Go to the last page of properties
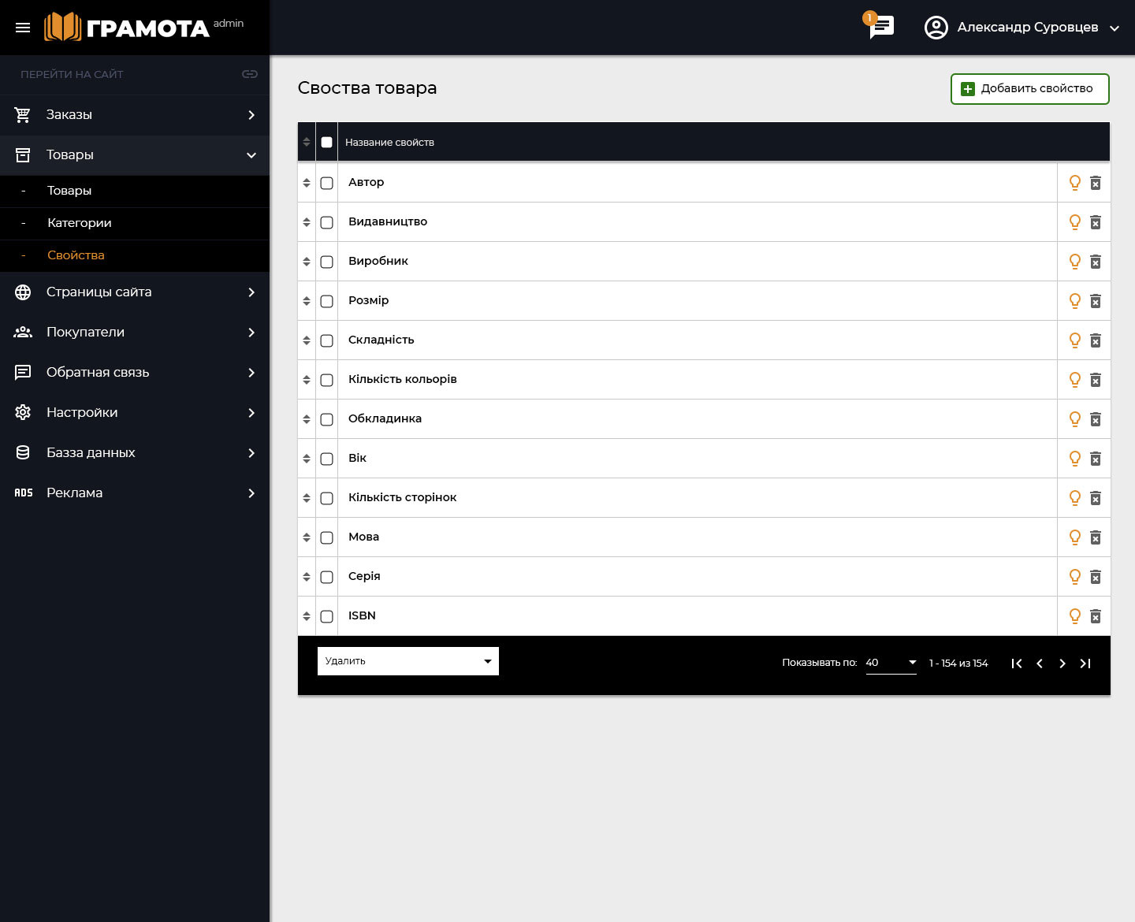This screenshot has width=1135, height=922. tap(1085, 664)
